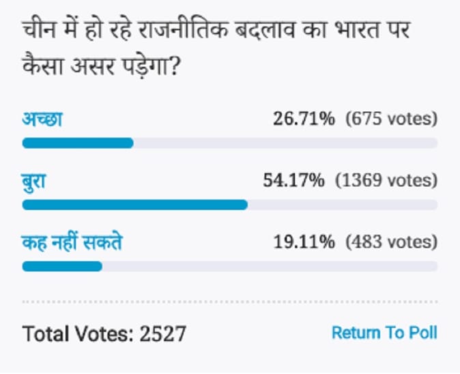Viewport: 460px width, 374px height.
Task: Click the 19.11% percentage text
Action: click(x=304, y=242)
